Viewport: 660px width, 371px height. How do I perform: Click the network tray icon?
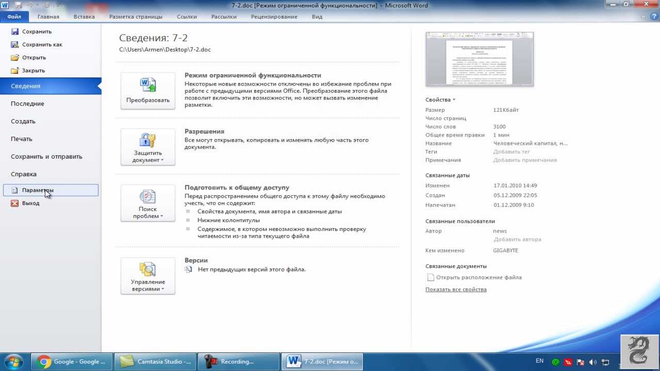pyautogui.click(x=605, y=362)
